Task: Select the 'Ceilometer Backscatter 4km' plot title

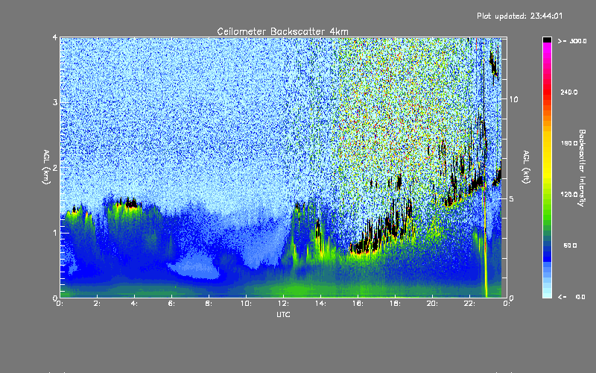Action: point(282,31)
